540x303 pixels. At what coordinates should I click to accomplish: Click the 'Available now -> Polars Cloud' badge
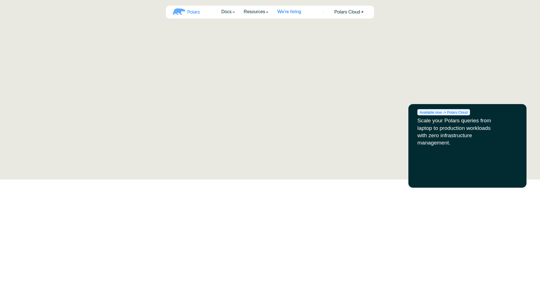tap(443, 112)
